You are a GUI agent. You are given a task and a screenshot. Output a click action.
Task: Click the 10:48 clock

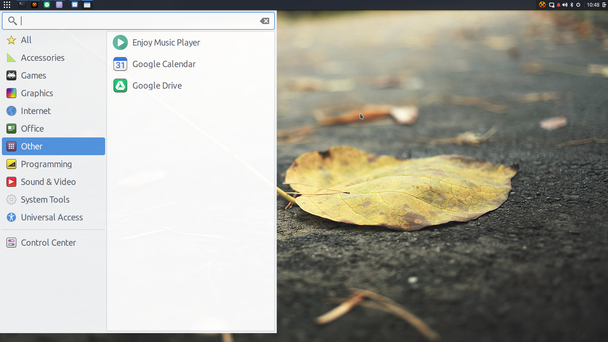point(593,5)
